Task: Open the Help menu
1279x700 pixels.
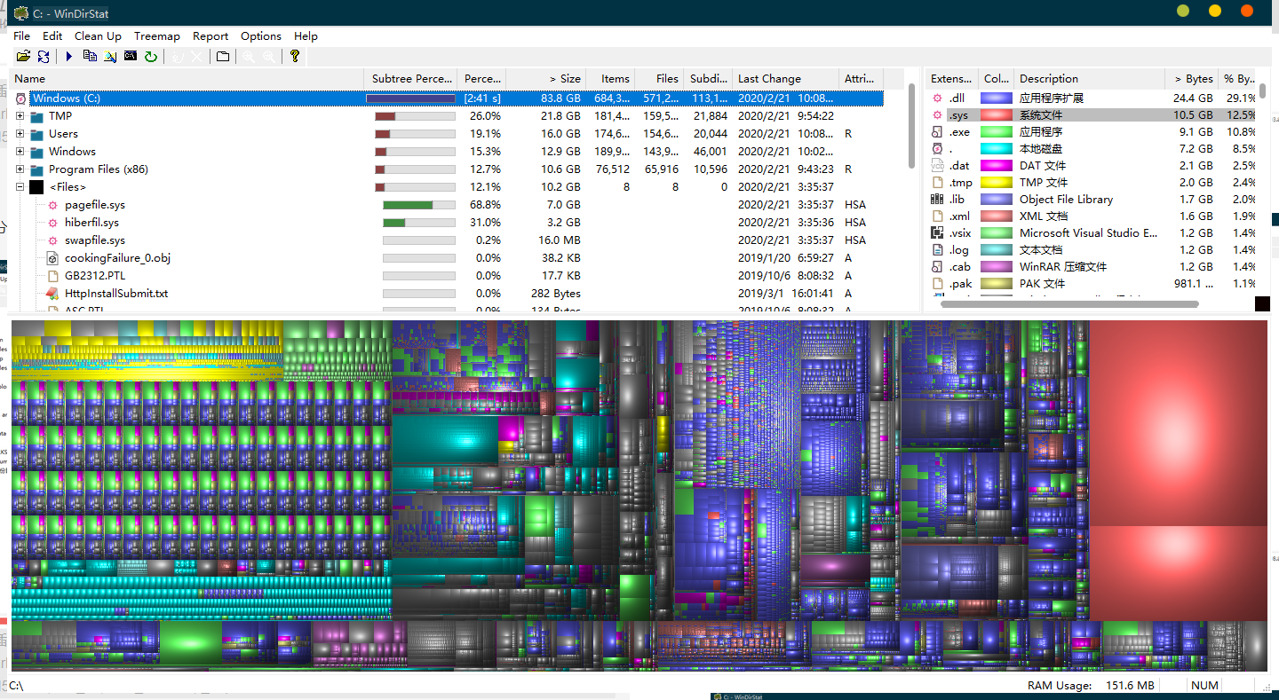Action: pos(306,36)
